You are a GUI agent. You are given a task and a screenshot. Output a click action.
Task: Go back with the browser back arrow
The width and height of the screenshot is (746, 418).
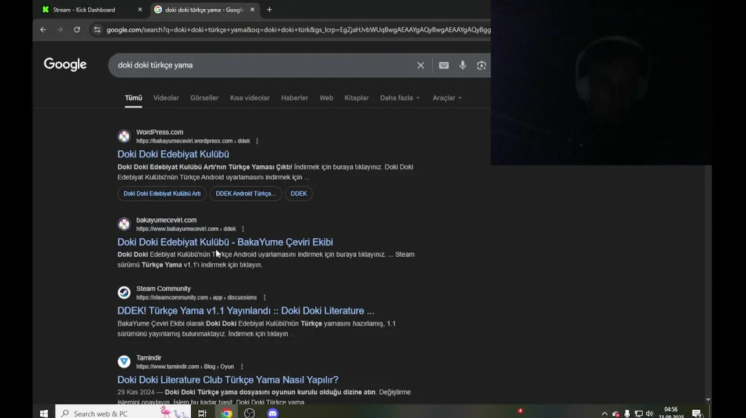(x=43, y=30)
